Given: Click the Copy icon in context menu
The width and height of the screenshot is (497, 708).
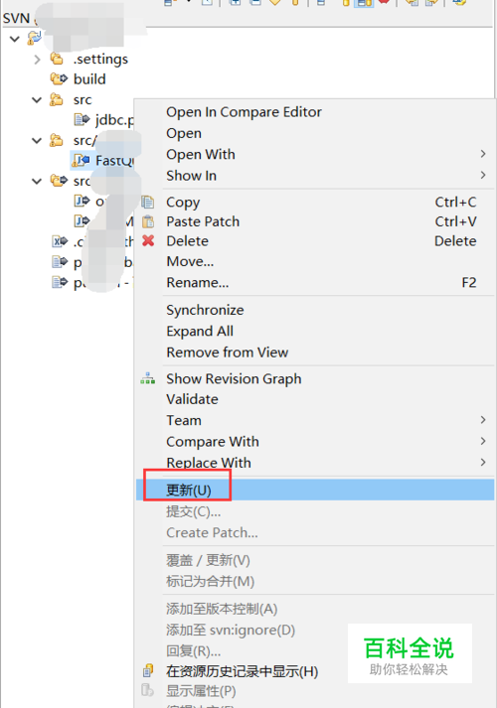Looking at the screenshot, I should tap(148, 202).
